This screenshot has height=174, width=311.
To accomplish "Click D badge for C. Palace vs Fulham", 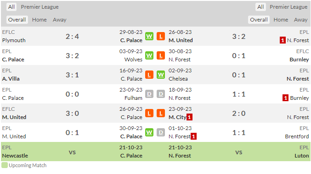I will click(149, 94).
